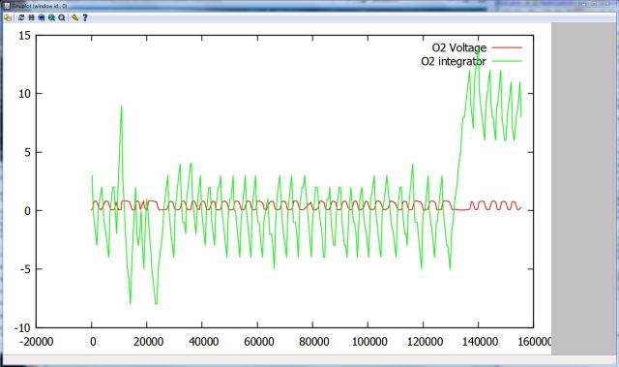Apply the next zoom settings
This screenshot has height=367, width=619.
[x=51, y=17]
